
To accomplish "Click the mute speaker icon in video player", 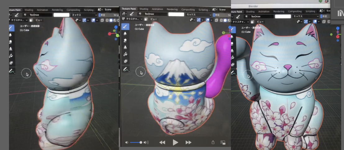I will (x=127, y=143).
